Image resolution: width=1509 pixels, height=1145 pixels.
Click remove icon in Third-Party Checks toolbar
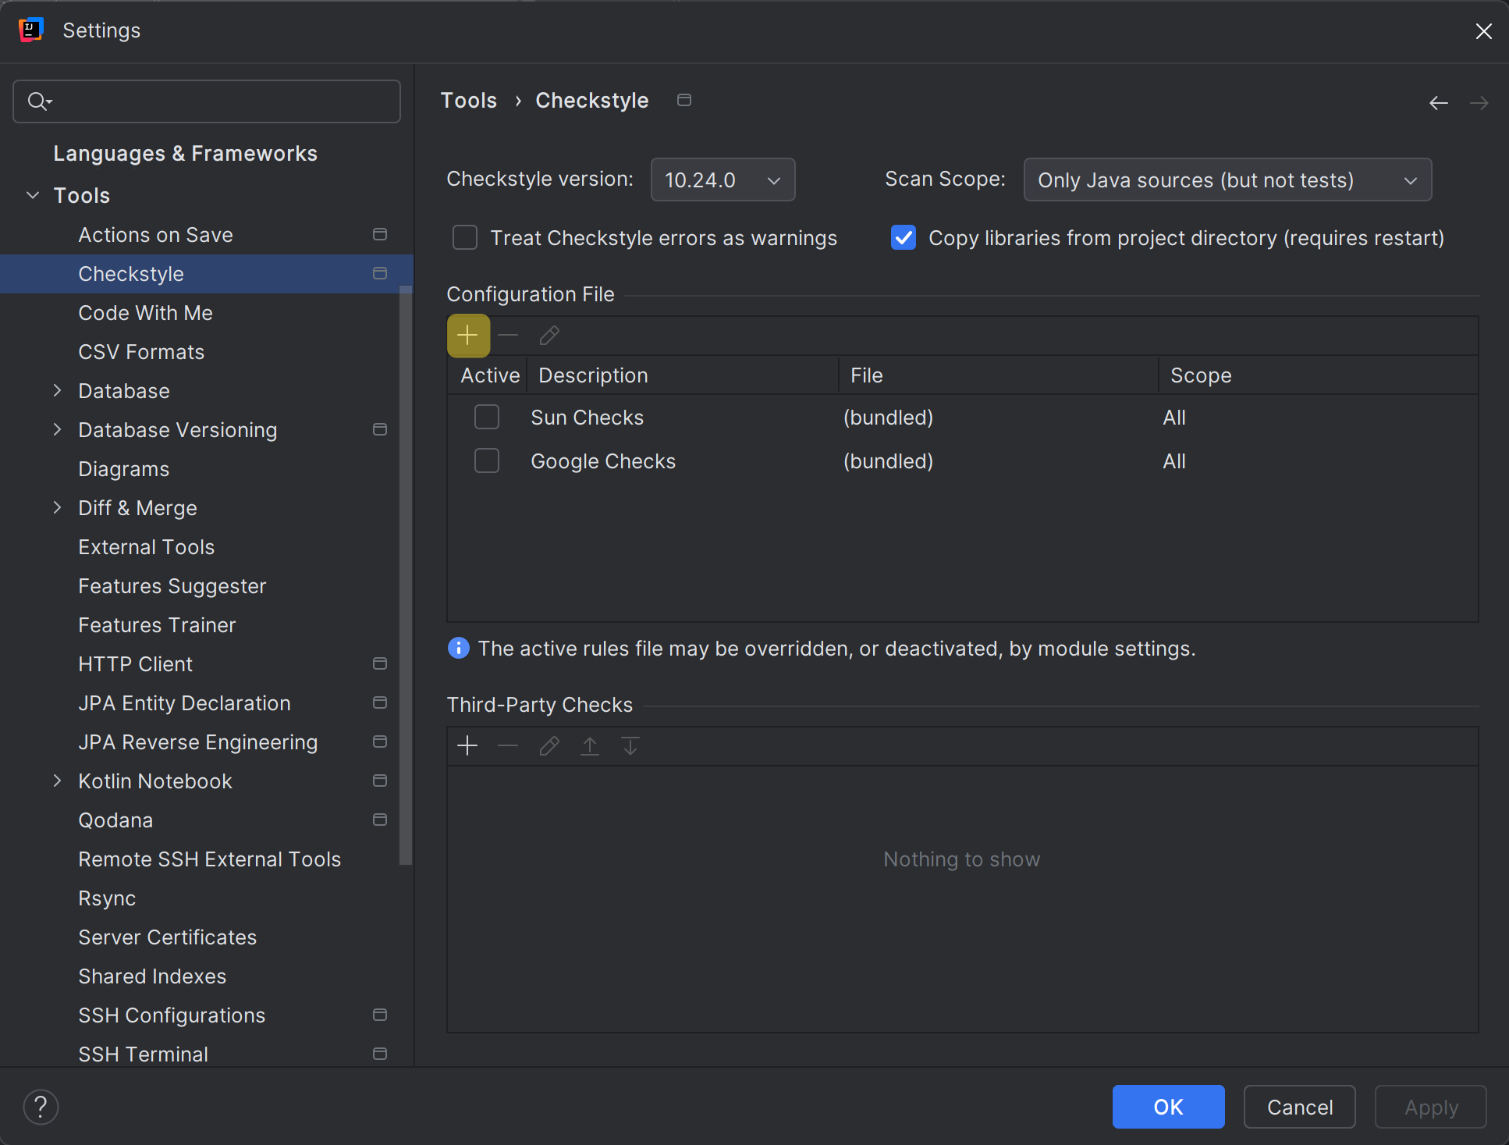508,746
